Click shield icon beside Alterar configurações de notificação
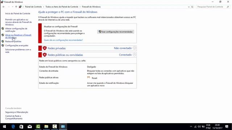This screenshot has height=130, width=232. (3, 29)
